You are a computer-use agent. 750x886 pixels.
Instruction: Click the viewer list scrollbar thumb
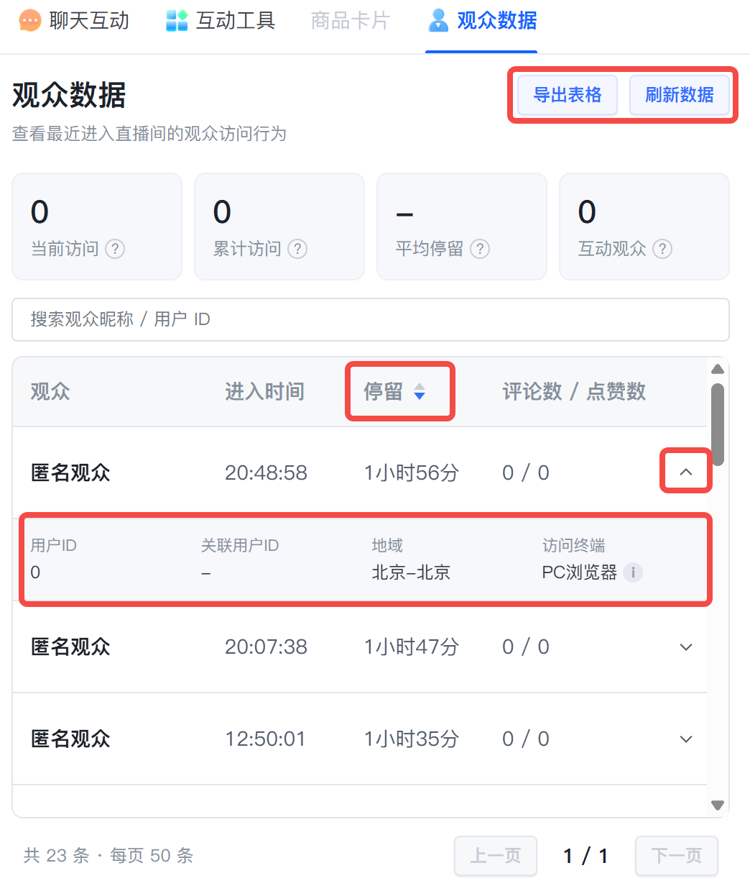(717, 424)
